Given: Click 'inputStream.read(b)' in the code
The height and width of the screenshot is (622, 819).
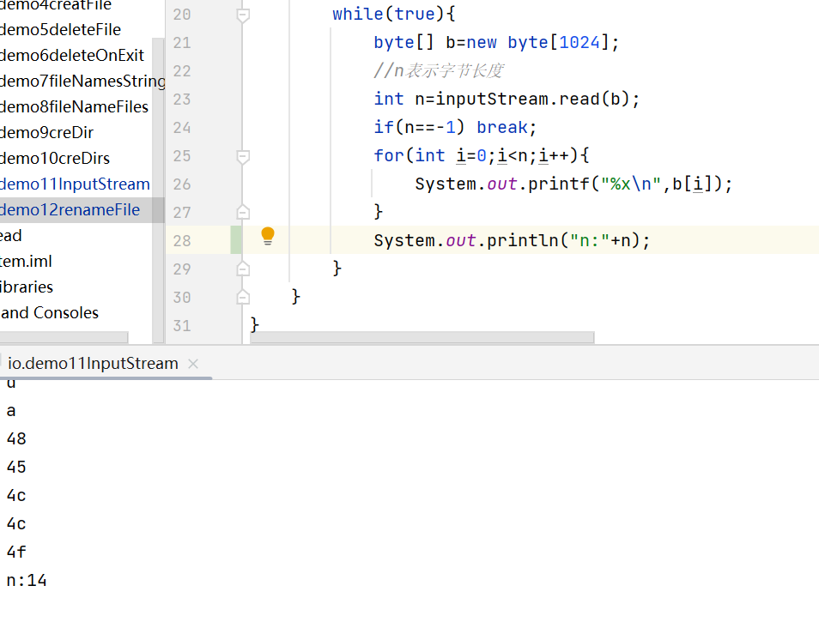Looking at the screenshot, I should [x=532, y=99].
